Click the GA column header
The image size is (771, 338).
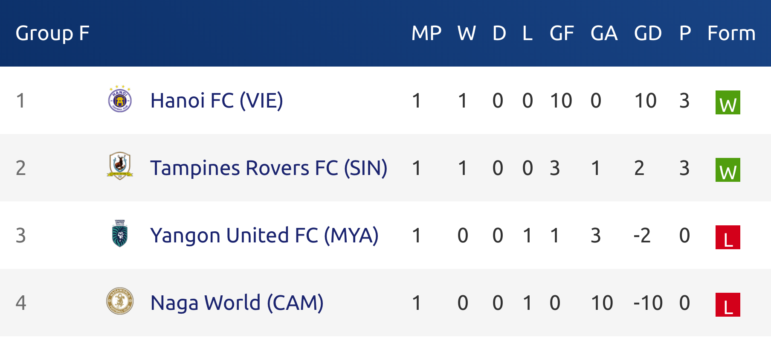point(604,33)
